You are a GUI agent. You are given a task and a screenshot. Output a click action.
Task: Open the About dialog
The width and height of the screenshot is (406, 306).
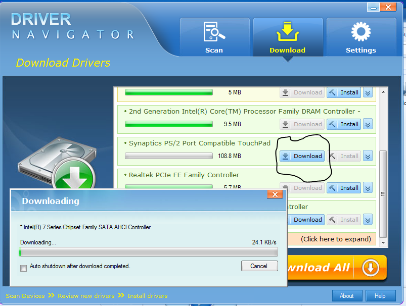[347, 296]
